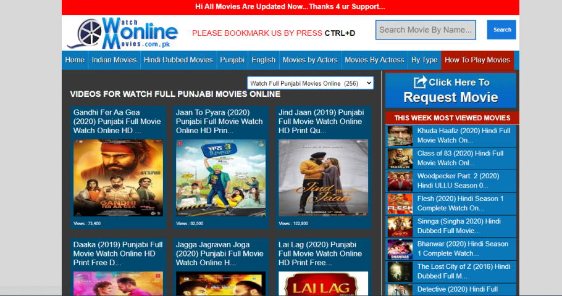Click the Lai Lag poster image
Screen dimensions: 562x296
[323, 284]
